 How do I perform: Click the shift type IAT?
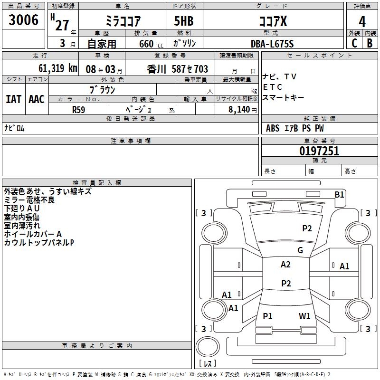14,99
